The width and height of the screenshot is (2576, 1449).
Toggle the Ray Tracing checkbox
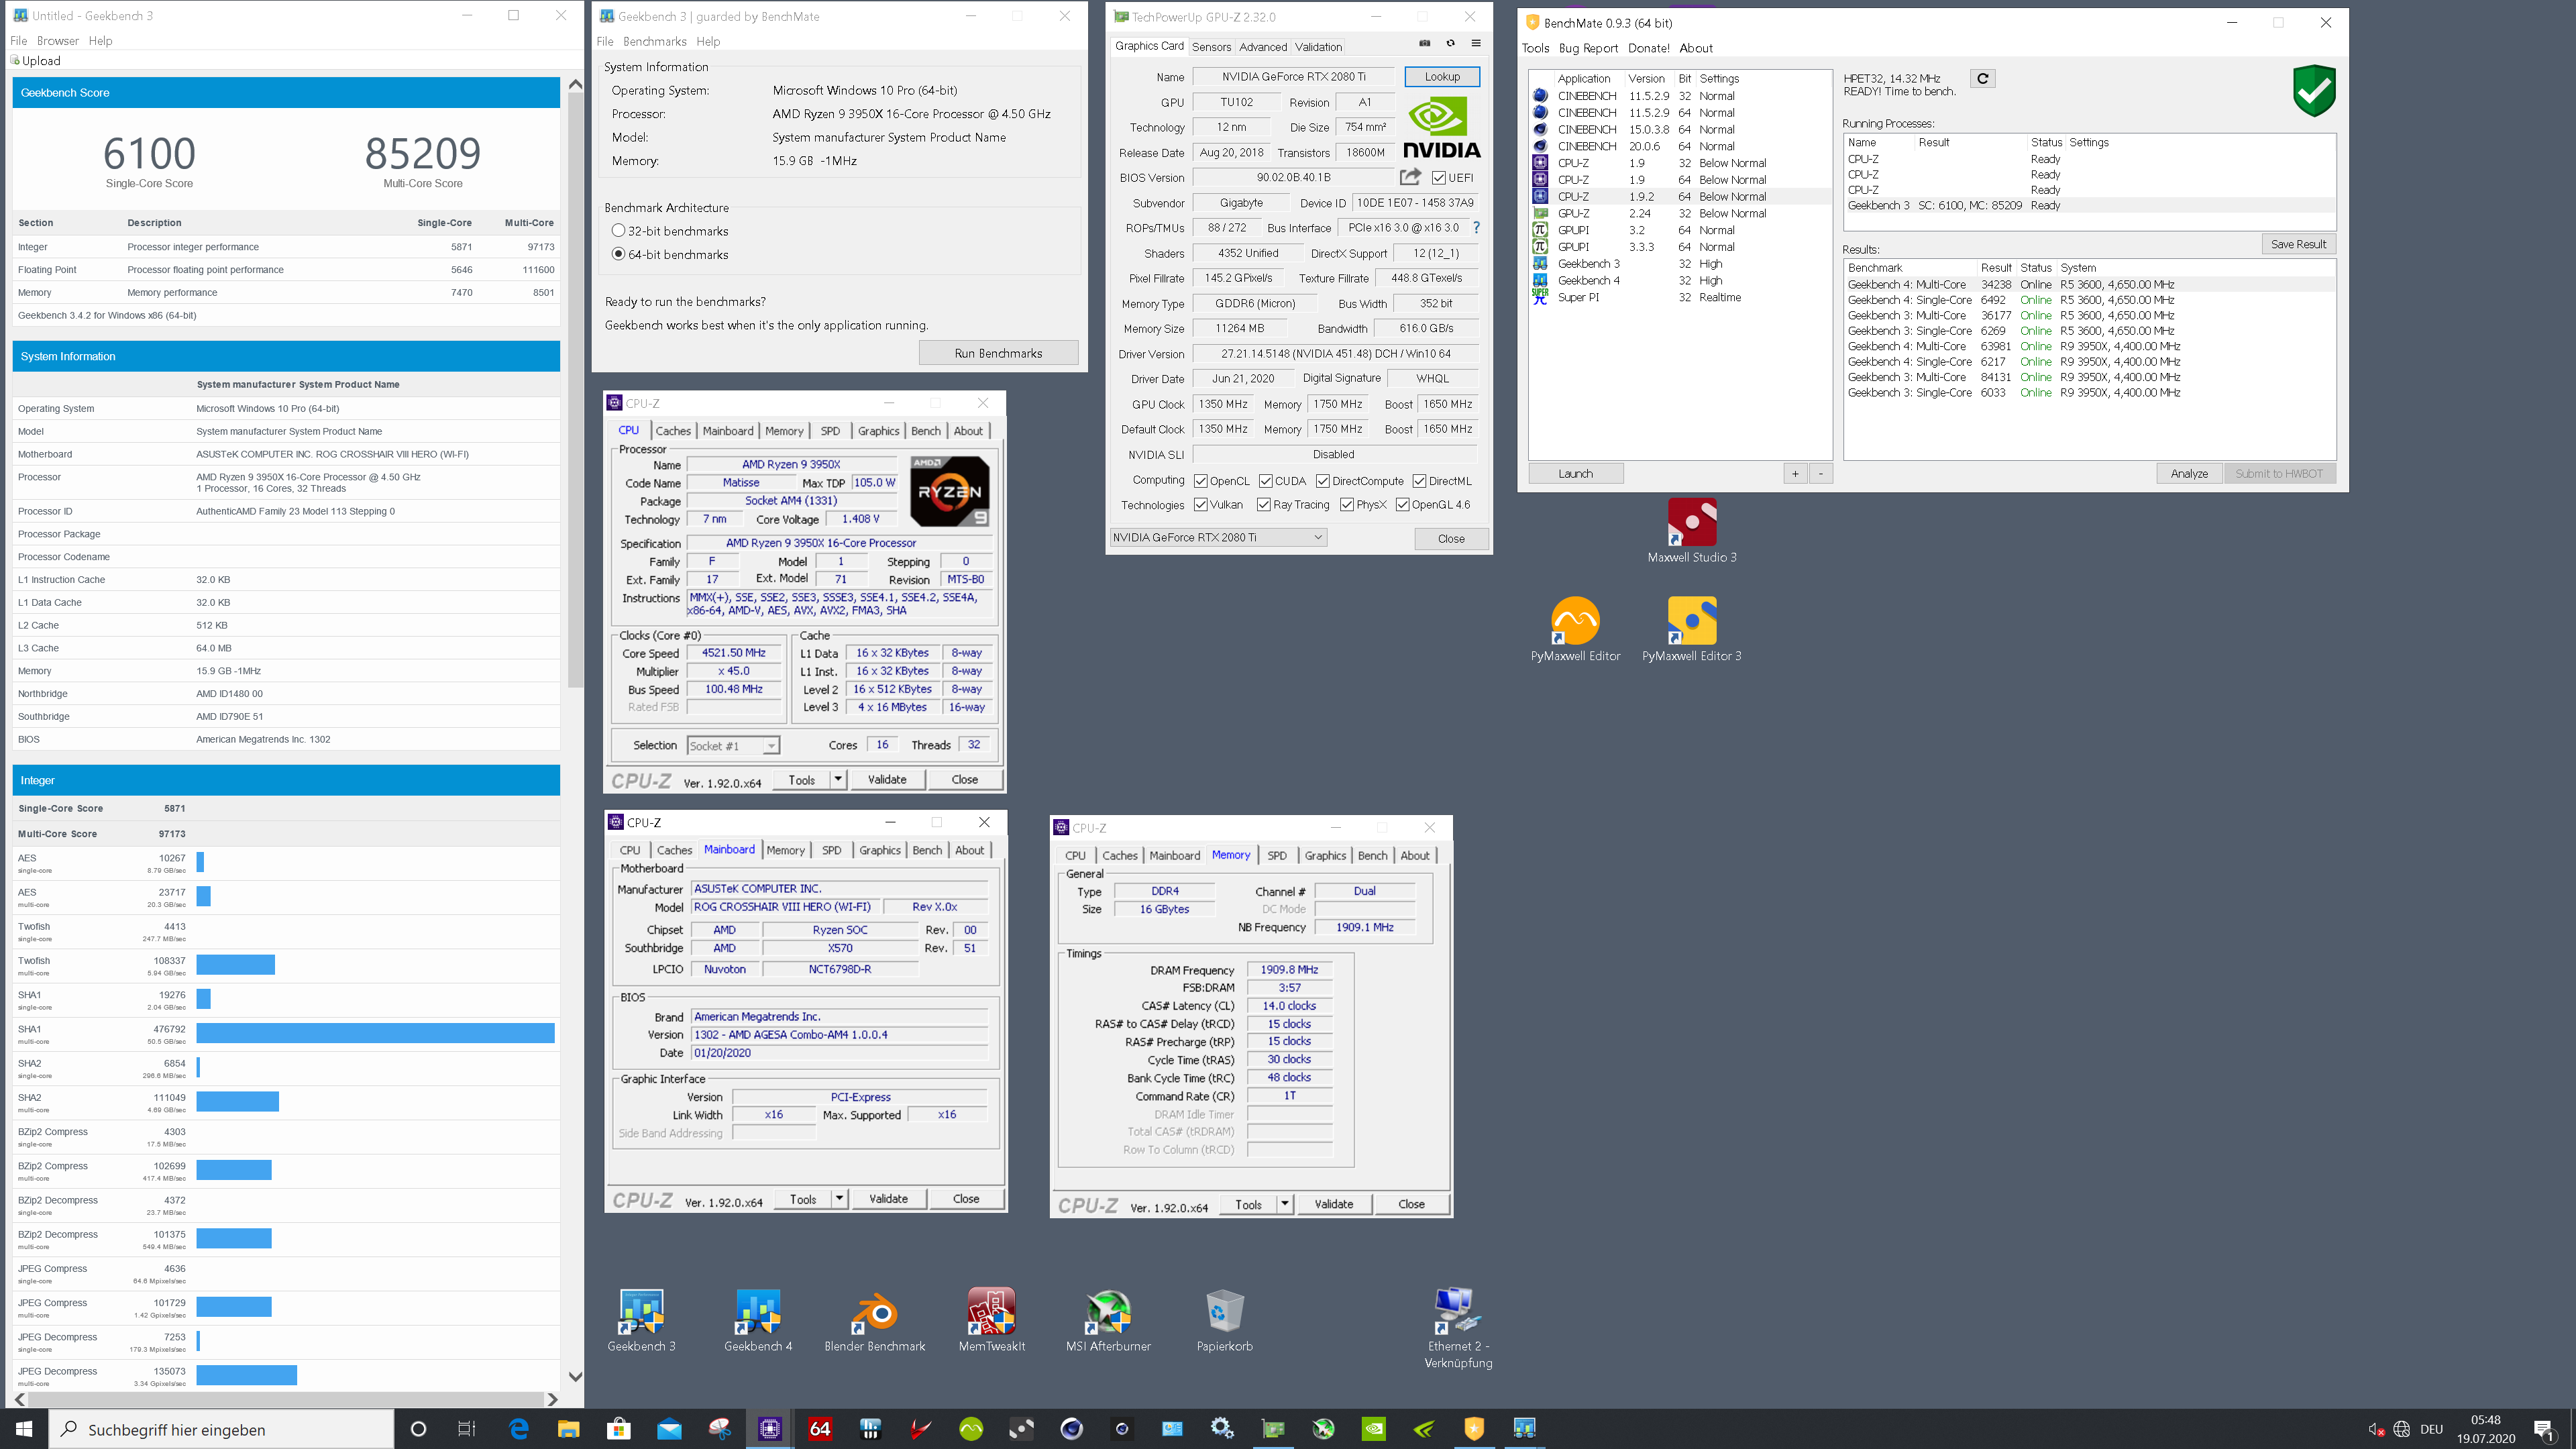click(1264, 505)
